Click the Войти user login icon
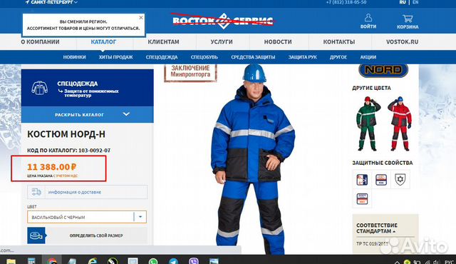 click(368, 18)
